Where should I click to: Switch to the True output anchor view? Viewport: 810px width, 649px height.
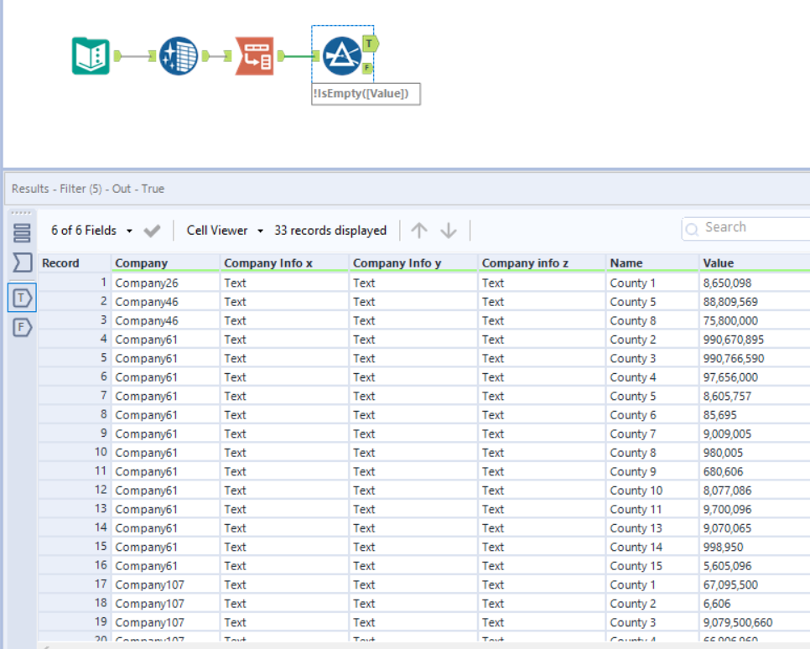click(22, 298)
